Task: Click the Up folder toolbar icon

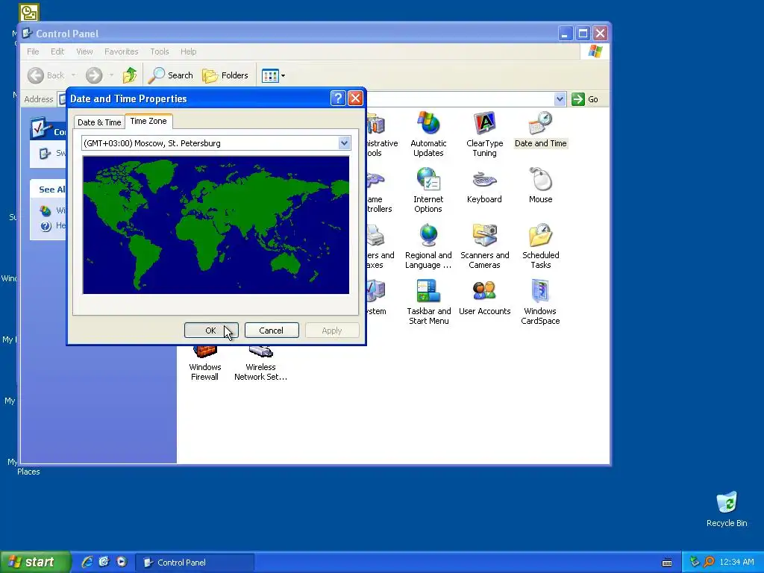Action: (130, 75)
